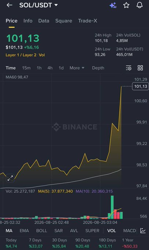Viewport: 149px width, 250px height.
Task: Select the 1d interval
Action: pos(61,68)
